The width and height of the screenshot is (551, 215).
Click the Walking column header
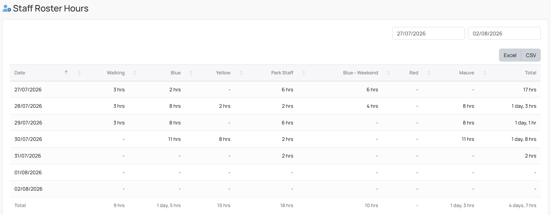[x=116, y=73]
